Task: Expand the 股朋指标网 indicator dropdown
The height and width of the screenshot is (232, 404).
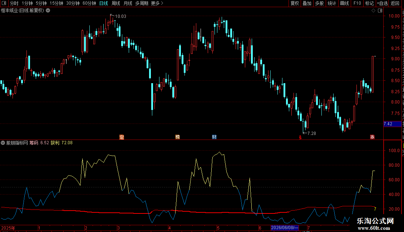Action: 3,143
